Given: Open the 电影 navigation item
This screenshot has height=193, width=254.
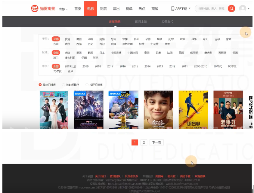Looking at the screenshot, I should [x=90, y=9].
